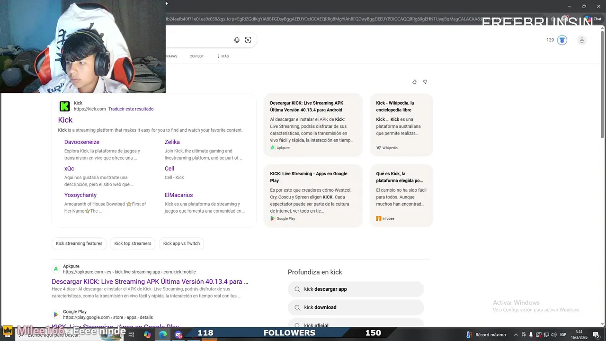Open Microsoft Edge from the taskbar
606x341 pixels.
click(x=163, y=334)
